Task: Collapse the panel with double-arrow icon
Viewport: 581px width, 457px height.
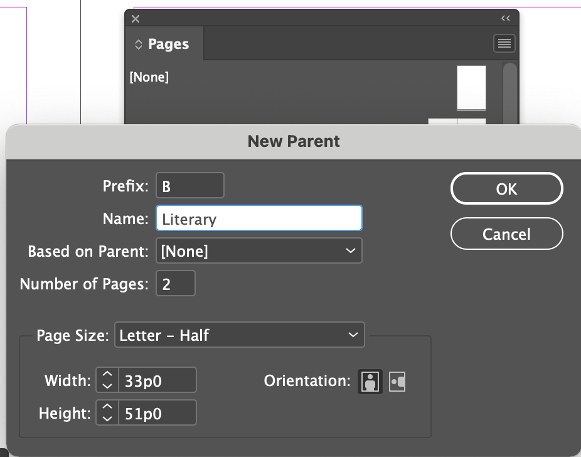Action: coord(506,18)
